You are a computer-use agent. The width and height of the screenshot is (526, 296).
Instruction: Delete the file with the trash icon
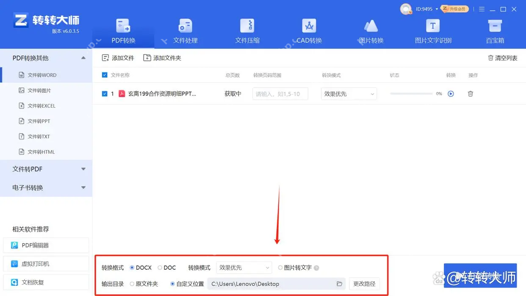point(470,93)
